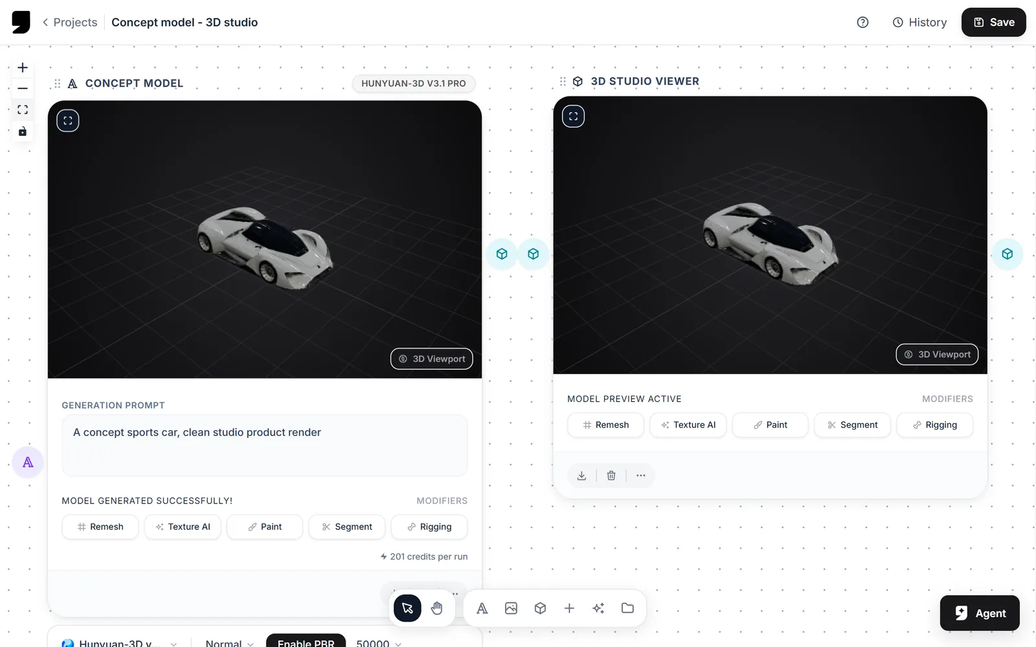Click the plus add node icon
The width and height of the screenshot is (1036, 647).
tap(569, 608)
